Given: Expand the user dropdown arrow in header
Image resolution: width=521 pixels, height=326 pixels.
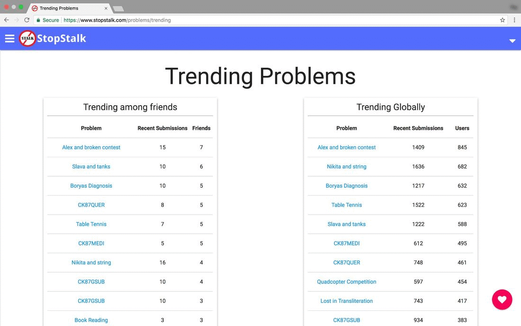Looking at the screenshot, I should [x=512, y=41].
